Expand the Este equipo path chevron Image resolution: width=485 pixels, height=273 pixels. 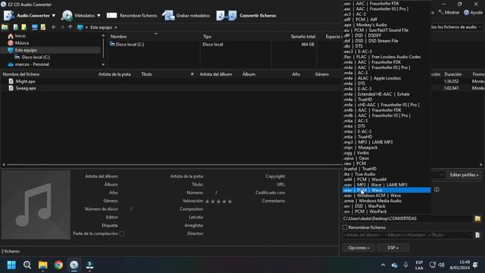pos(116,27)
